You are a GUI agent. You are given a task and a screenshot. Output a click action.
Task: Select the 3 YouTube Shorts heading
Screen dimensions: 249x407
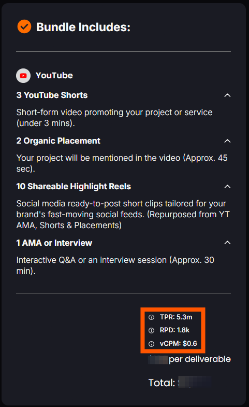[x=52, y=95]
